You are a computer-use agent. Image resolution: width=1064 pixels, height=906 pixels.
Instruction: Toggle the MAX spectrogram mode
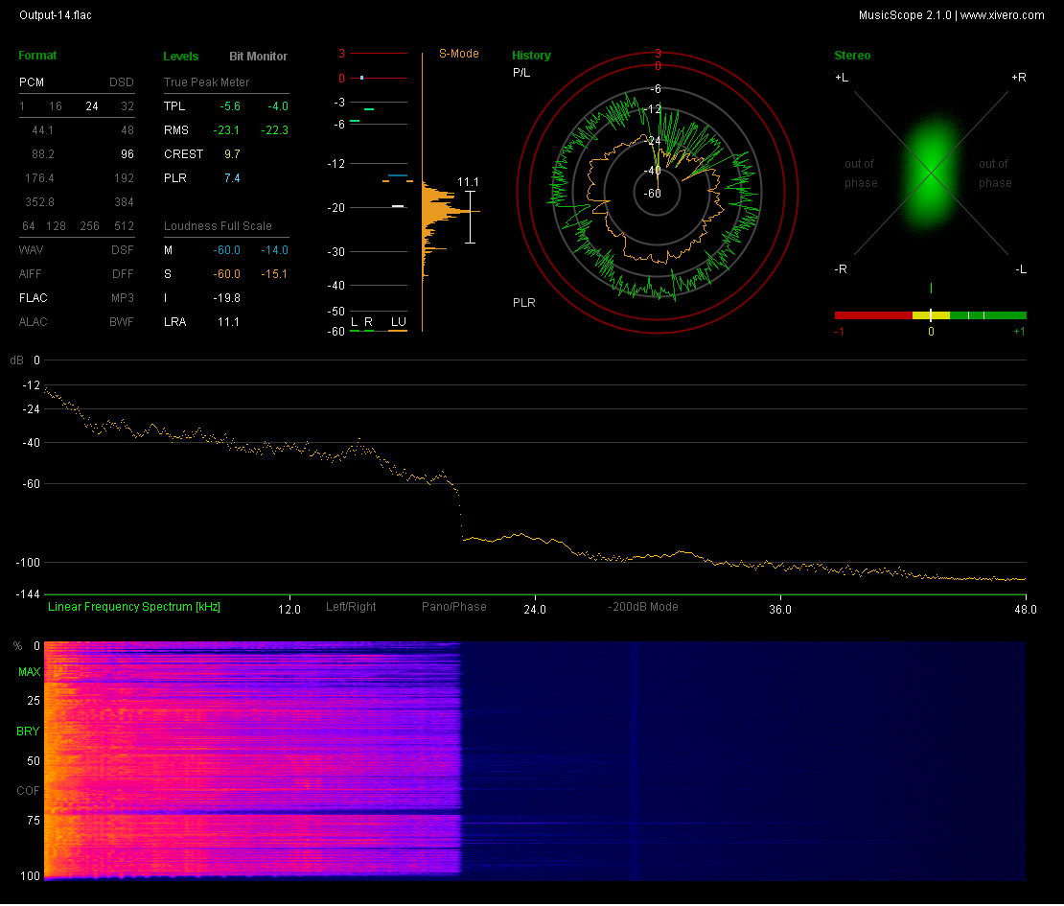(x=29, y=672)
